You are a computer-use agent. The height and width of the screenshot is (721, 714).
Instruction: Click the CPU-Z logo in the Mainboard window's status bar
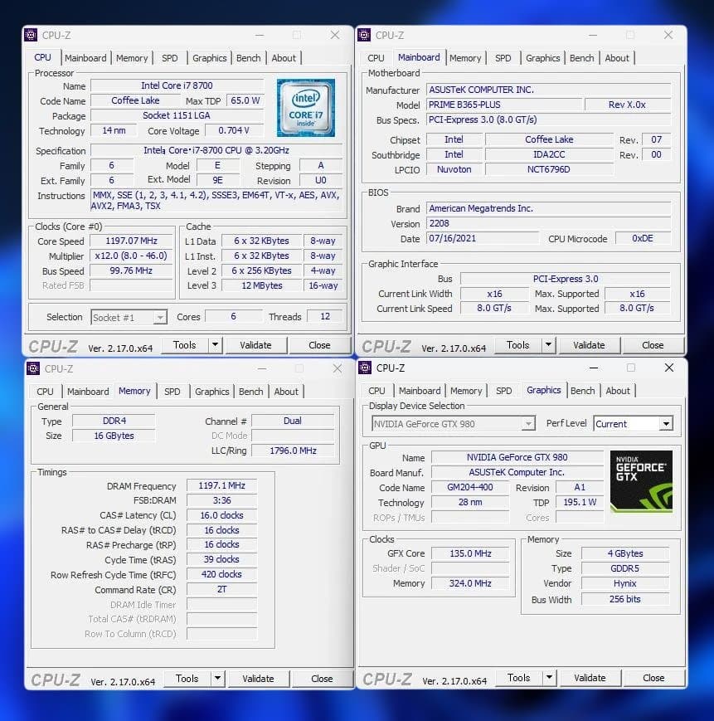(x=386, y=345)
